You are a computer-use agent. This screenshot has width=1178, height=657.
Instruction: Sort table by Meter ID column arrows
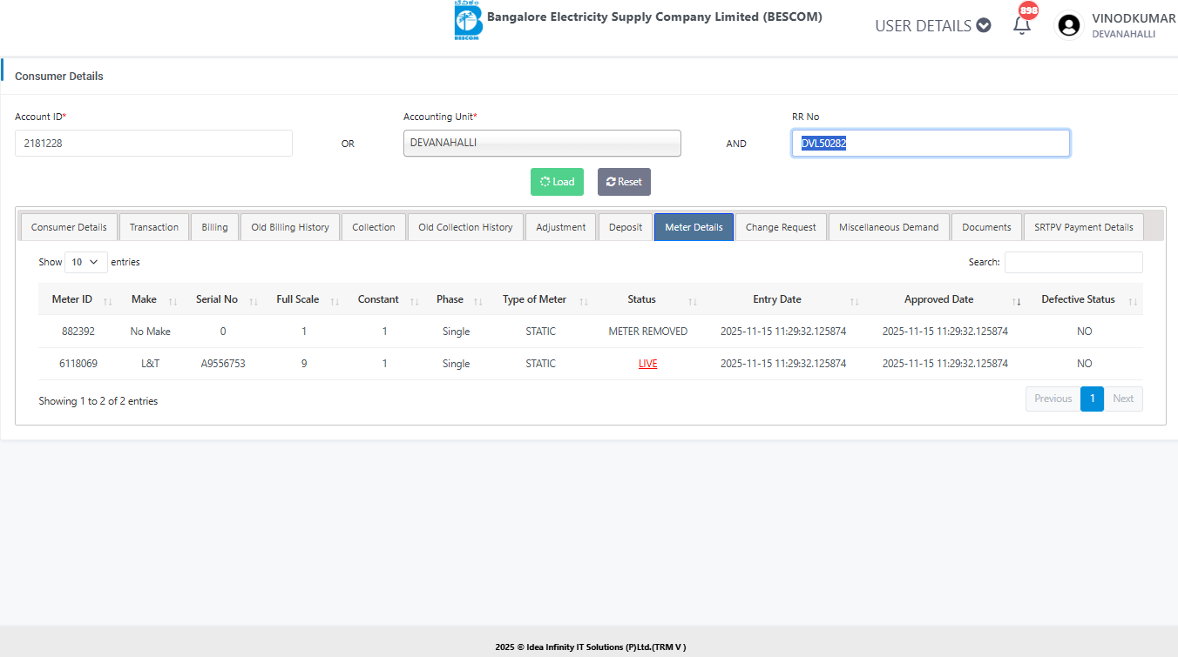(107, 300)
